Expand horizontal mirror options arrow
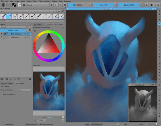Screen dimensions: 161x126 pos(149,5)
